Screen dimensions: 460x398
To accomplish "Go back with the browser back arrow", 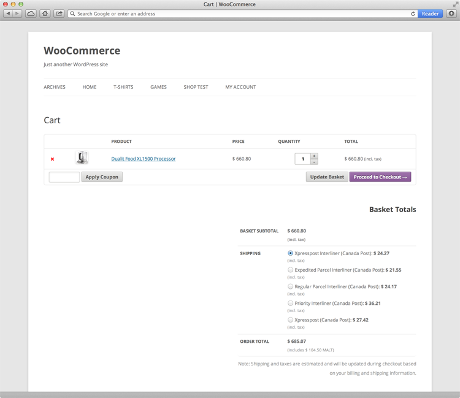I will click(x=8, y=13).
